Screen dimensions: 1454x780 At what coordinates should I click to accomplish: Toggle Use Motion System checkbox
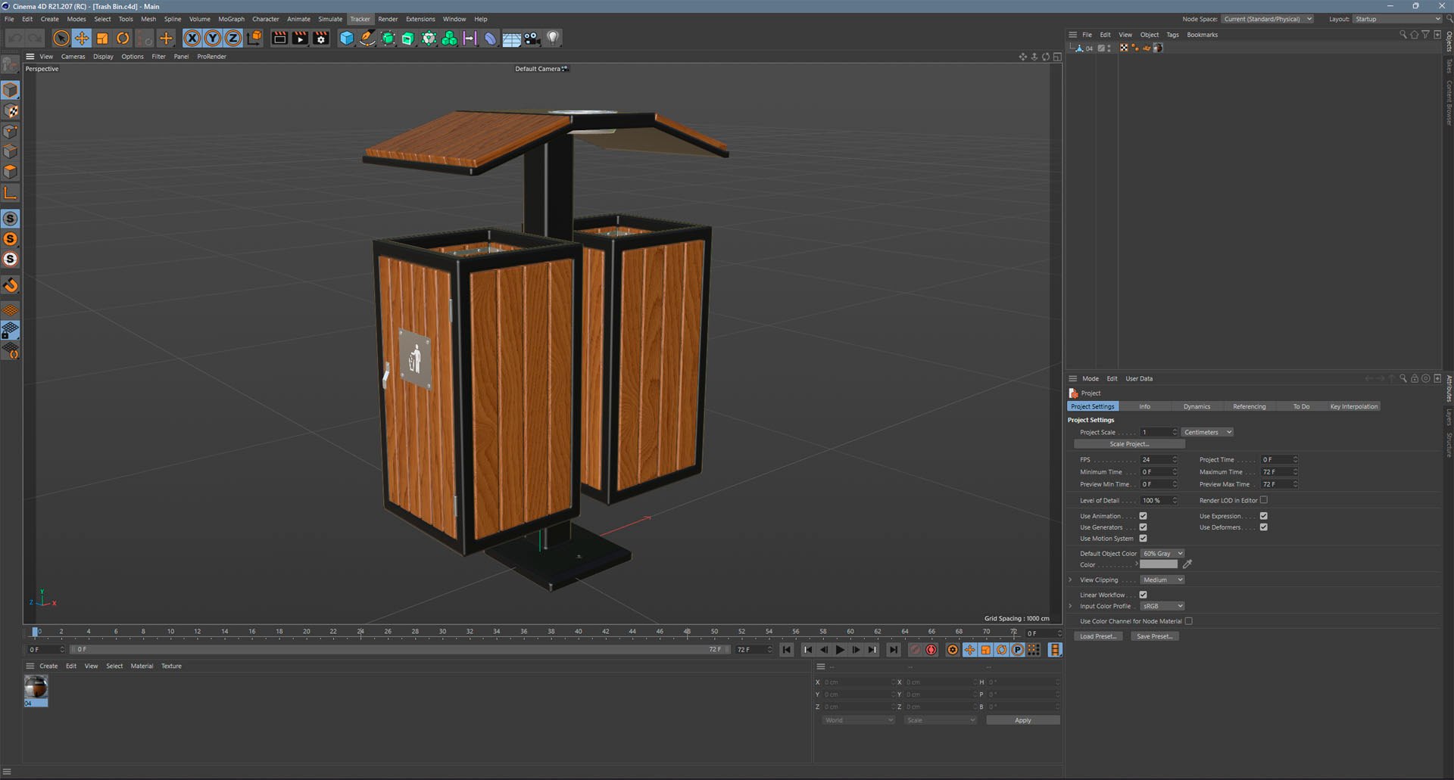click(x=1143, y=539)
